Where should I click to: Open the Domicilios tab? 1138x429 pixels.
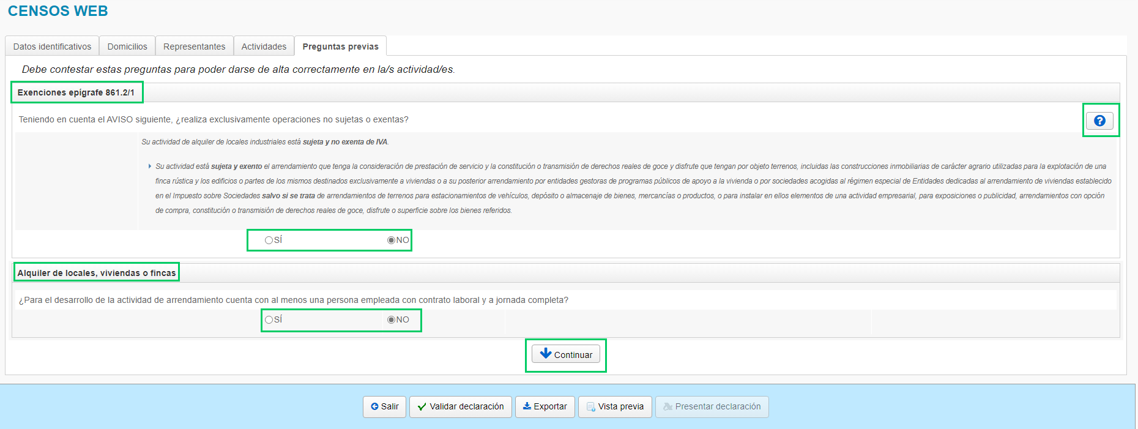point(127,47)
